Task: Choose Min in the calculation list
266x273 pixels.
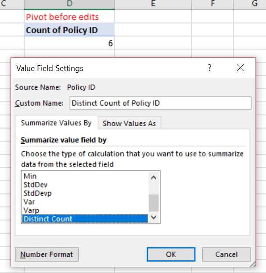Action: (85, 176)
